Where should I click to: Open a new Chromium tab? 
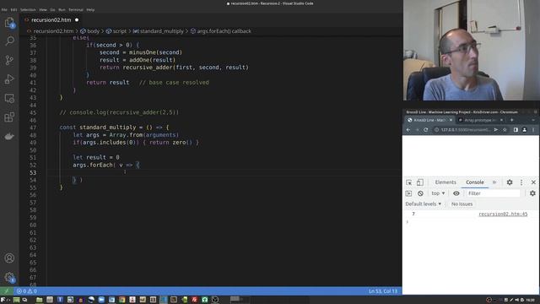tap(512, 120)
